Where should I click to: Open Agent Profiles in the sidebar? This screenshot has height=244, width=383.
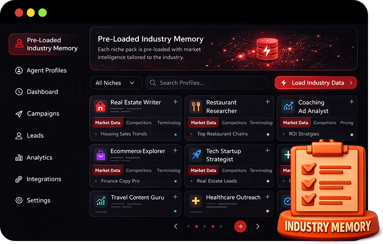point(46,71)
